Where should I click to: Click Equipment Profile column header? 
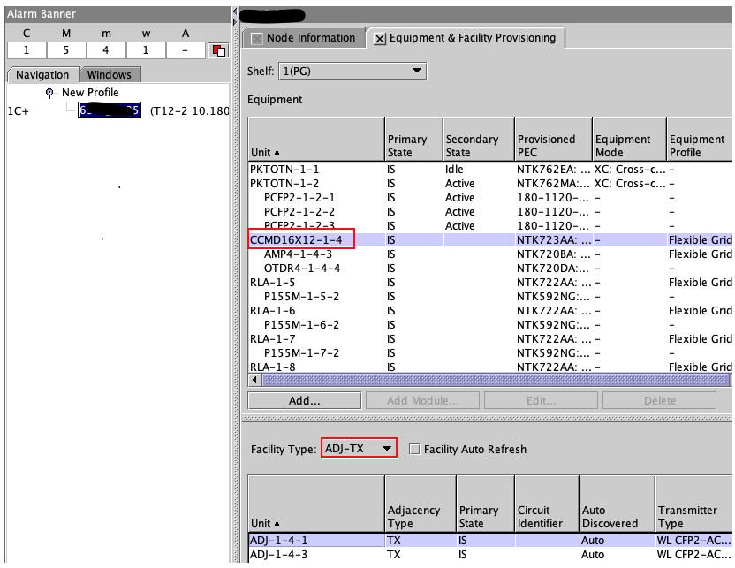click(700, 140)
